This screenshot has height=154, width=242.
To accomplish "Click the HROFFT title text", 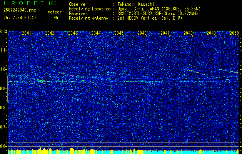I will (24, 3).
